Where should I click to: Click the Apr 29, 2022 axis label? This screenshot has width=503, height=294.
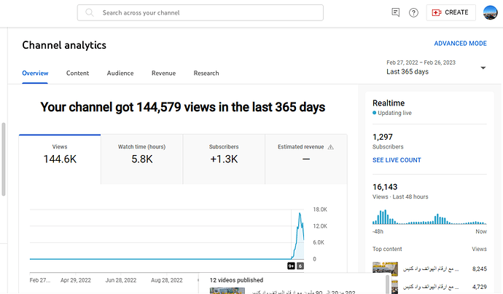pyautogui.click(x=76, y=280)
